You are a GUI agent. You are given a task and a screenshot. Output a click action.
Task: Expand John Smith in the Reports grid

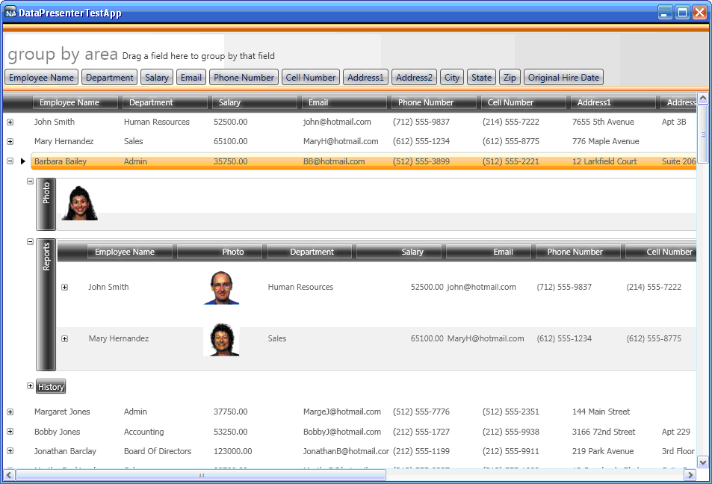pos(65,288)
